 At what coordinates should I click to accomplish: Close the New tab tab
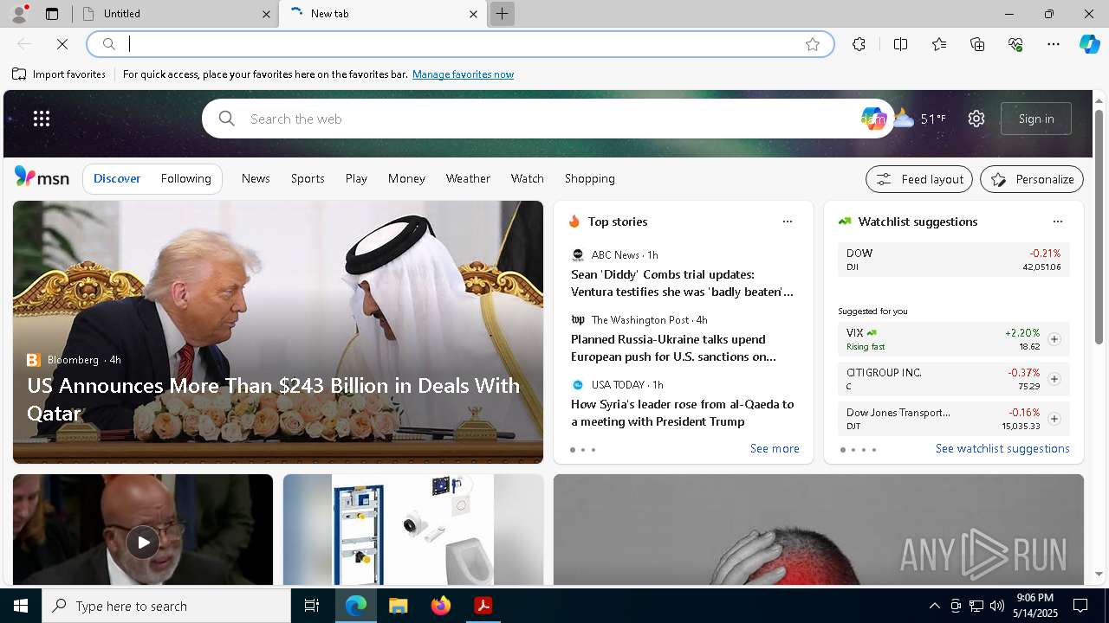point(473,14)
